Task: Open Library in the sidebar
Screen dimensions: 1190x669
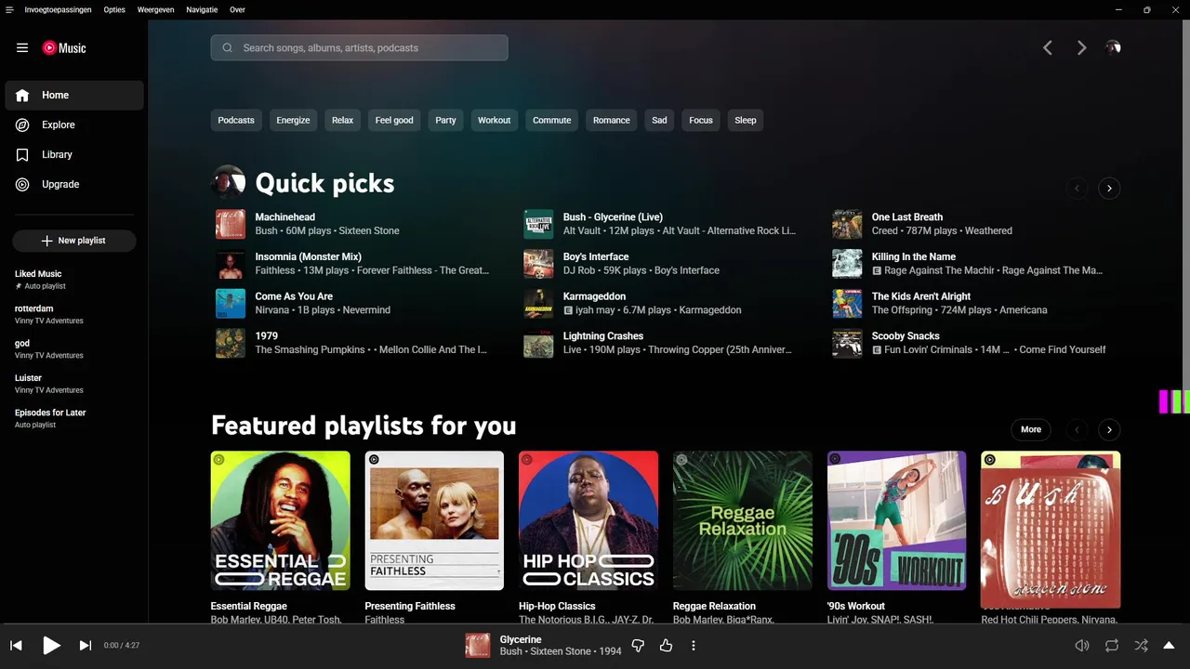Action: 74,154
